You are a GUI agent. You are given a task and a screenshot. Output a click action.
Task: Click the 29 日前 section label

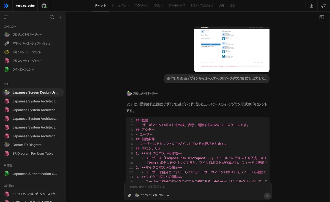click(9, 186)
